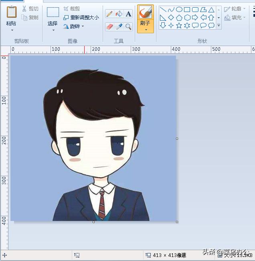The width and height of the screenshot is (255, 261).
Task: Click the Select (选择) rectangle tool
Action: tap(53, 12)
